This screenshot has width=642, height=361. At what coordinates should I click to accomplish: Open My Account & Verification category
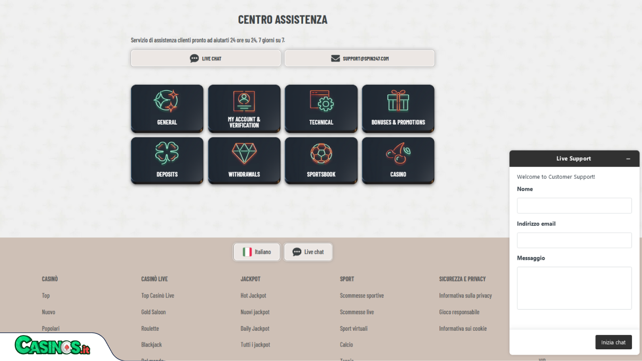point(244,108)
